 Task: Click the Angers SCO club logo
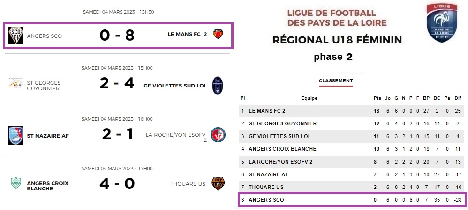(x=16, y=36)
